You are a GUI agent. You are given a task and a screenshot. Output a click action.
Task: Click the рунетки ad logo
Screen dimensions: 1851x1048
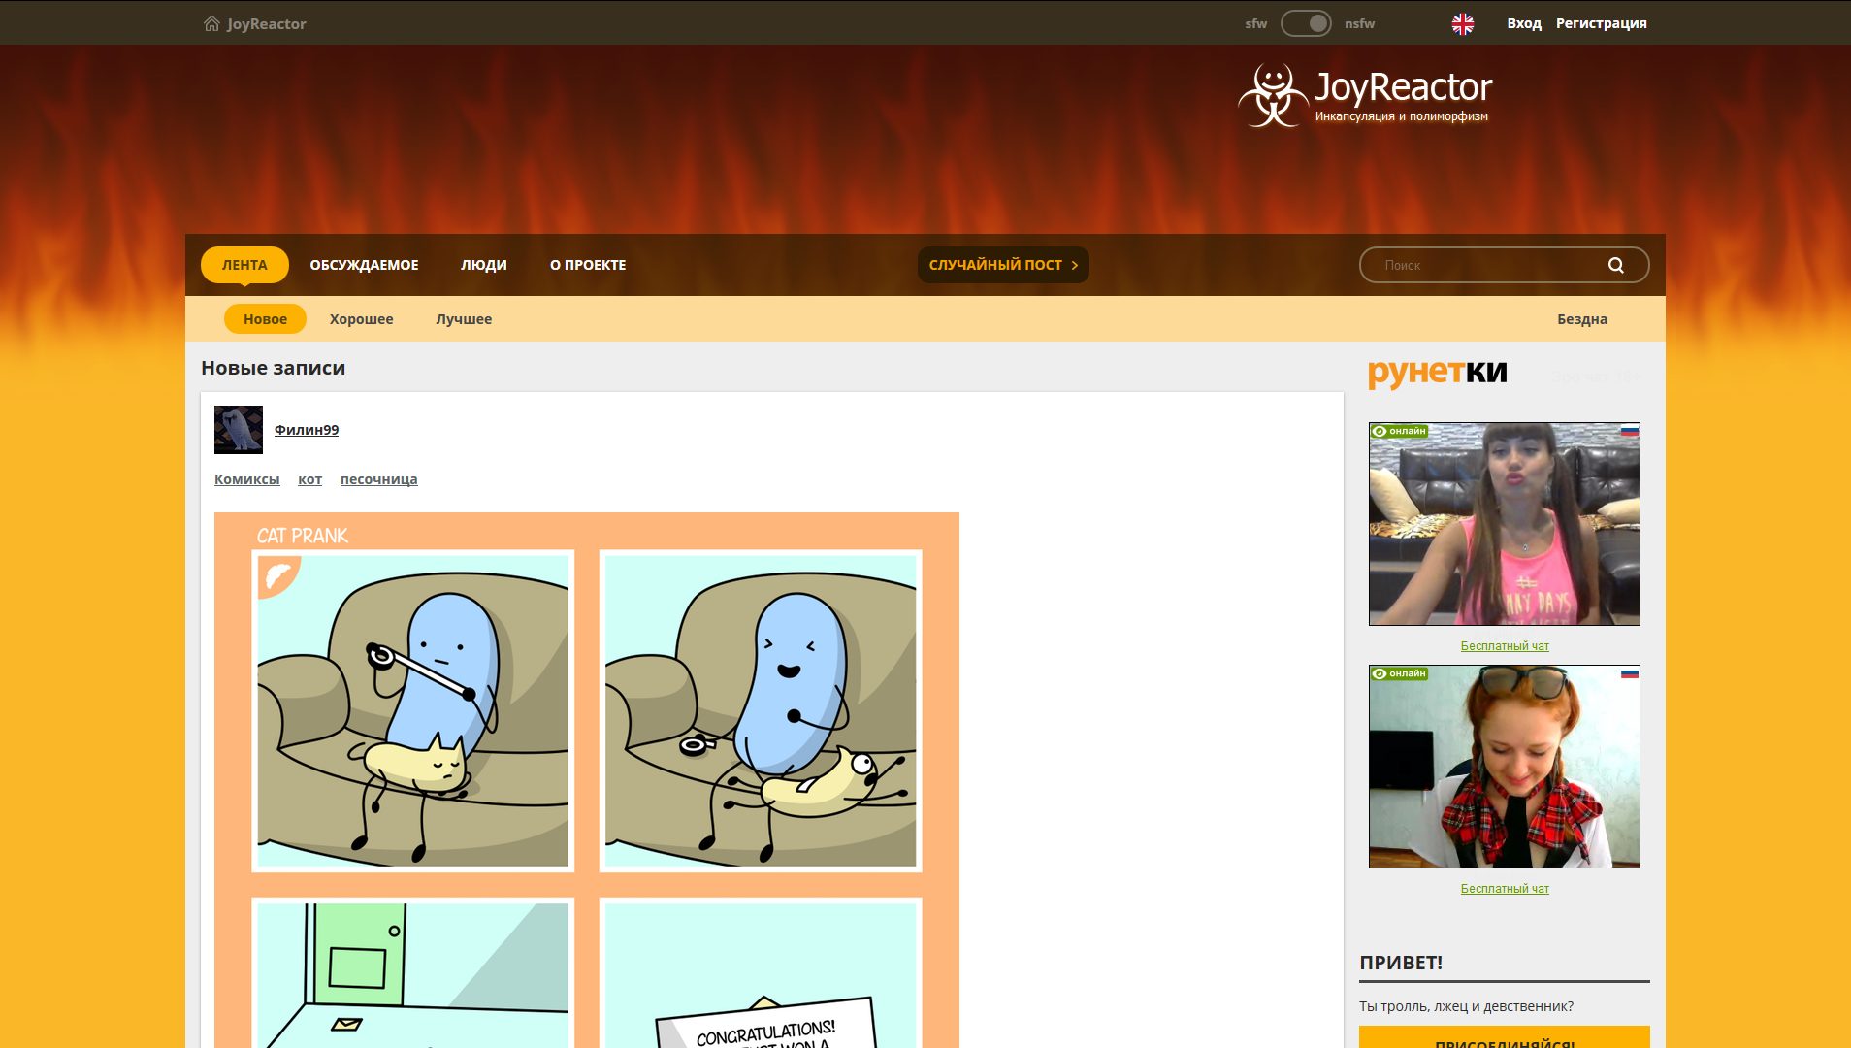(x=1438, y=373)
